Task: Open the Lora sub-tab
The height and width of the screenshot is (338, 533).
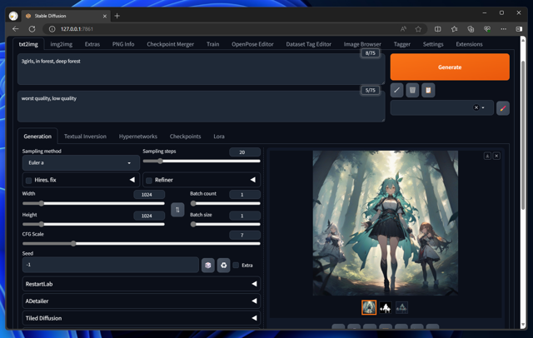Action: 219,137
